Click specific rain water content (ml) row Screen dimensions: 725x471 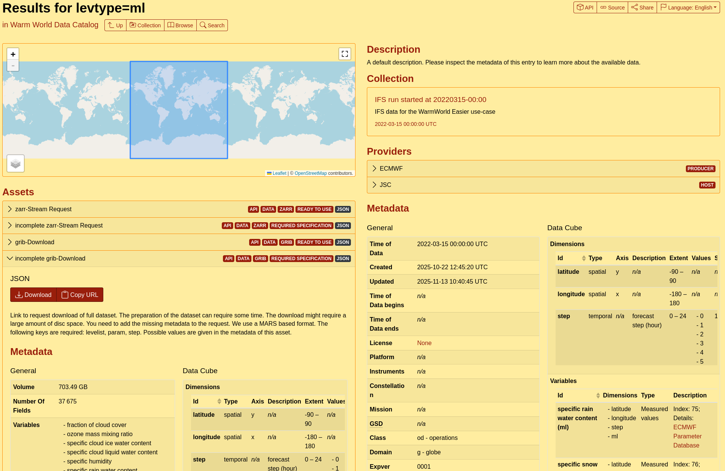(636, 430)
